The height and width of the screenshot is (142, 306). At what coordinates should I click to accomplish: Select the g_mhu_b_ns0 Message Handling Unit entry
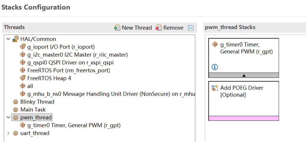[111, 94]
